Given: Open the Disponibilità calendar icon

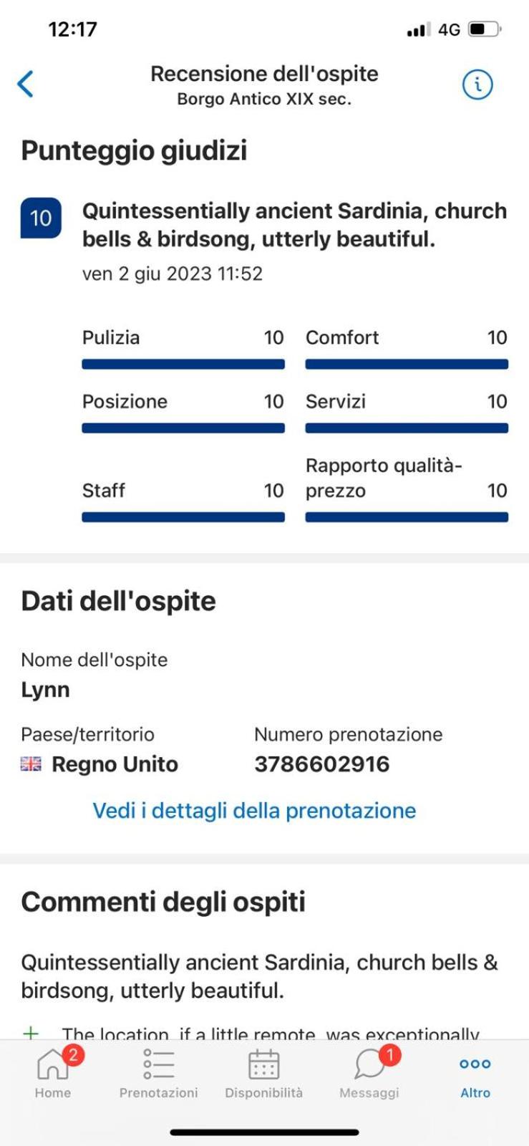Looking at the screenshot, I should [263, 1064].
